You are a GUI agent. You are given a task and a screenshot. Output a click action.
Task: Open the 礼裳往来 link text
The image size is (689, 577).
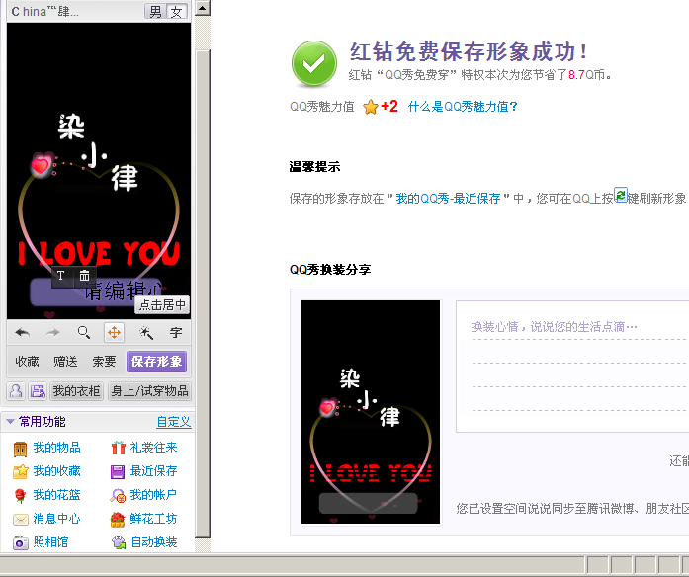154,448
